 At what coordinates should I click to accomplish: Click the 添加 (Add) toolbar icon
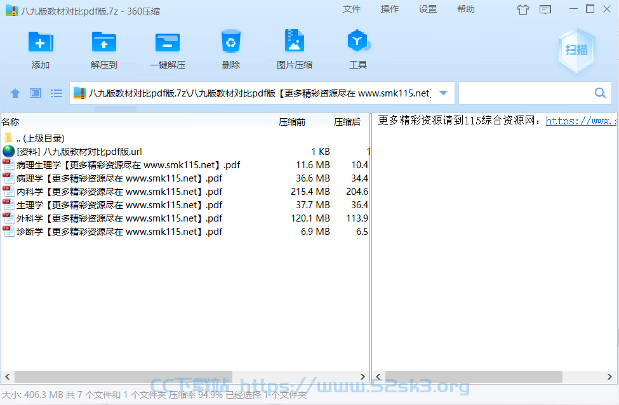pos(41,42)
